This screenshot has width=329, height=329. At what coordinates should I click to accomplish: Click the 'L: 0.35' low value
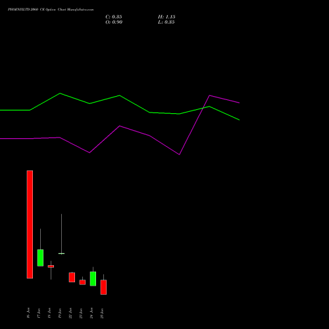(166, 22)
